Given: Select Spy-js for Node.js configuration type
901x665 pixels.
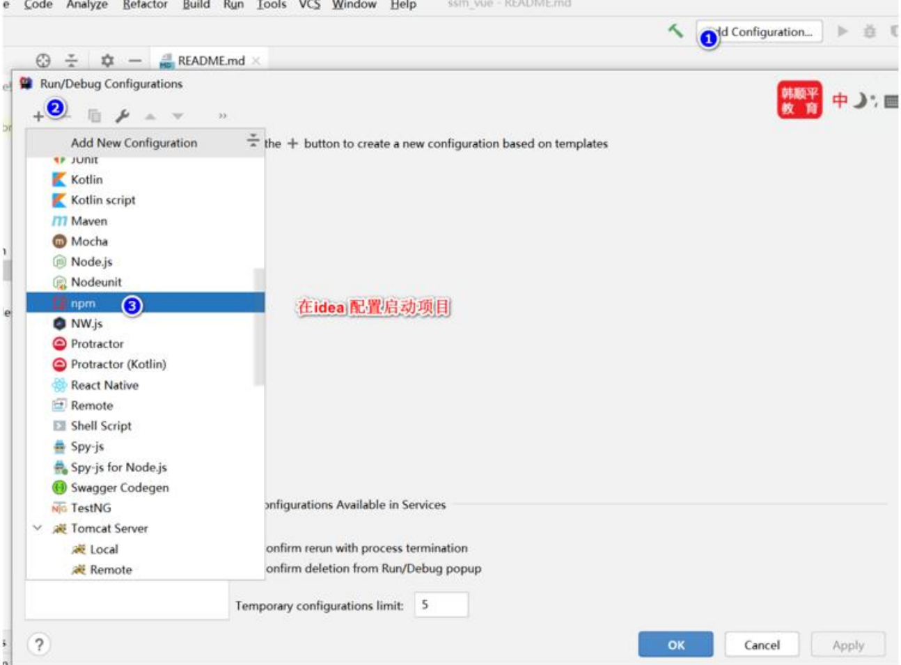Looking at the screenshot, I should pos(145,467).
